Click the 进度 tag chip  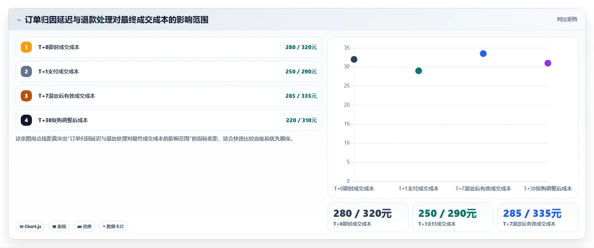(84, 226)
